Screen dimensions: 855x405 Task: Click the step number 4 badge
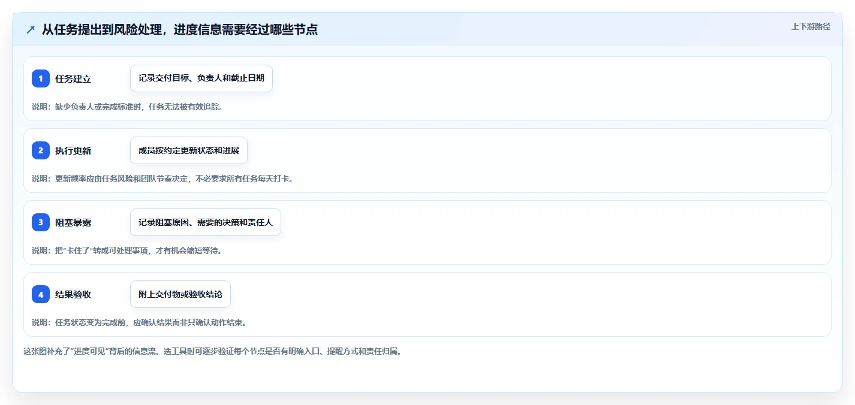(x=41, y=294)
